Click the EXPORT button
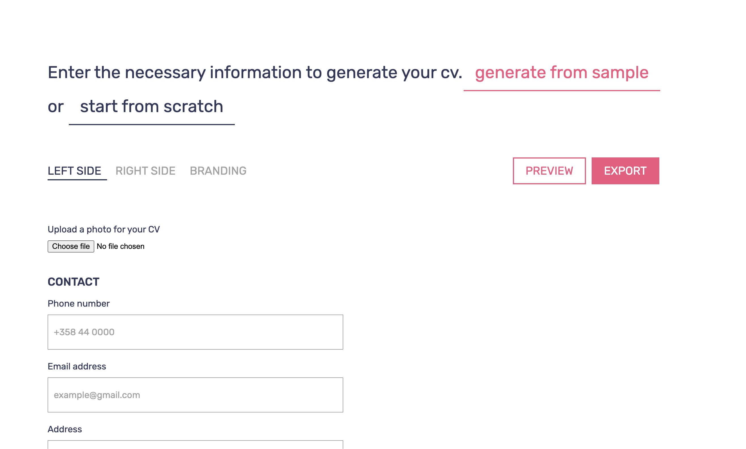746x449 pixels. 625,171
